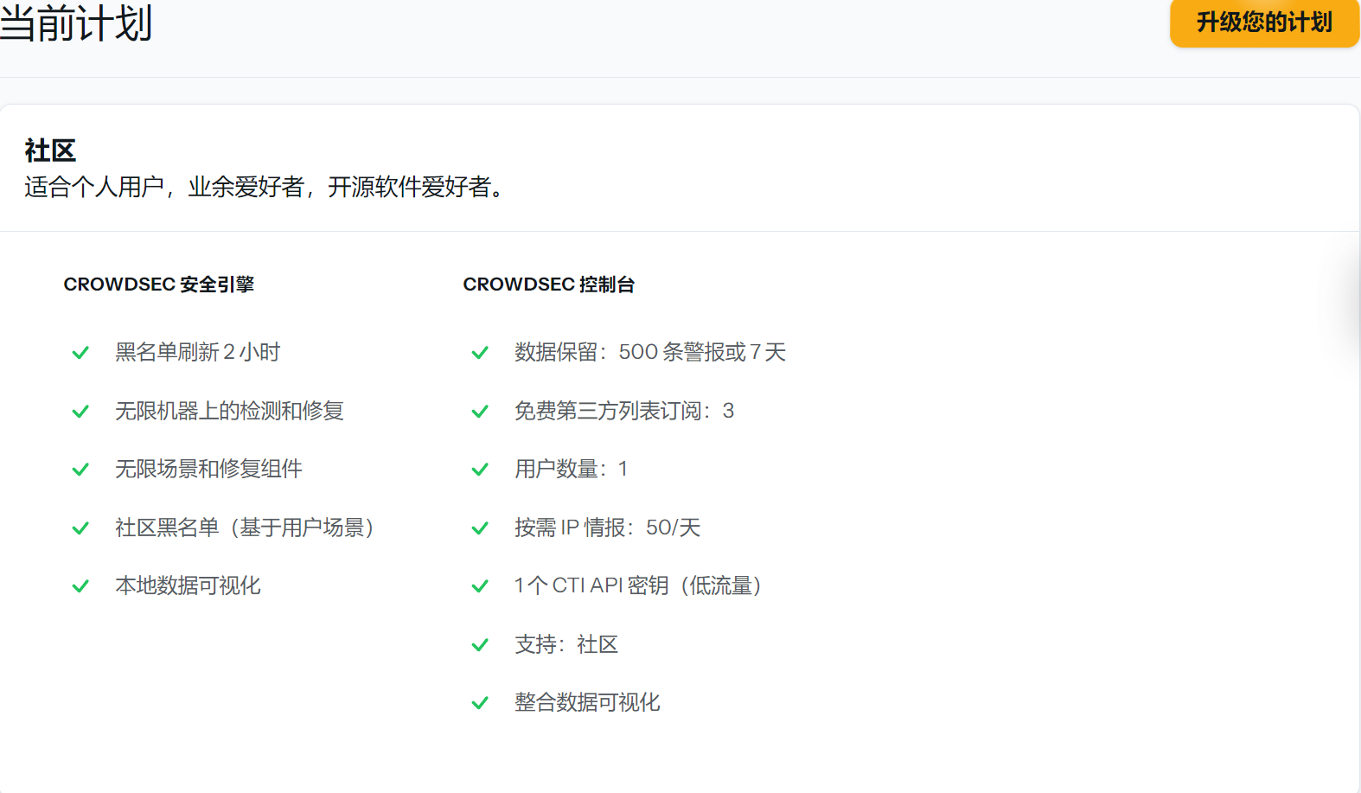Click checkmark icon beside 黑名单刷新 2 小时
Image resolution: width=1361 pixels, height=793 pixels.
80,353
